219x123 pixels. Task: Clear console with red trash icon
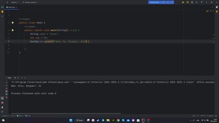(7, 97)
